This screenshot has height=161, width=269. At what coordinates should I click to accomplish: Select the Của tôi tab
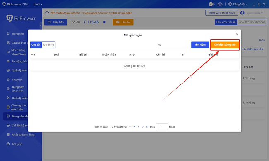[36, 45]
